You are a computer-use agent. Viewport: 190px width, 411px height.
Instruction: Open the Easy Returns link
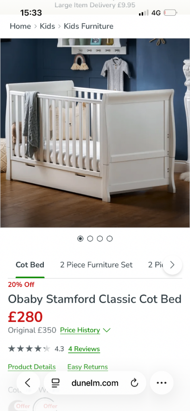[x=88, y=367]
